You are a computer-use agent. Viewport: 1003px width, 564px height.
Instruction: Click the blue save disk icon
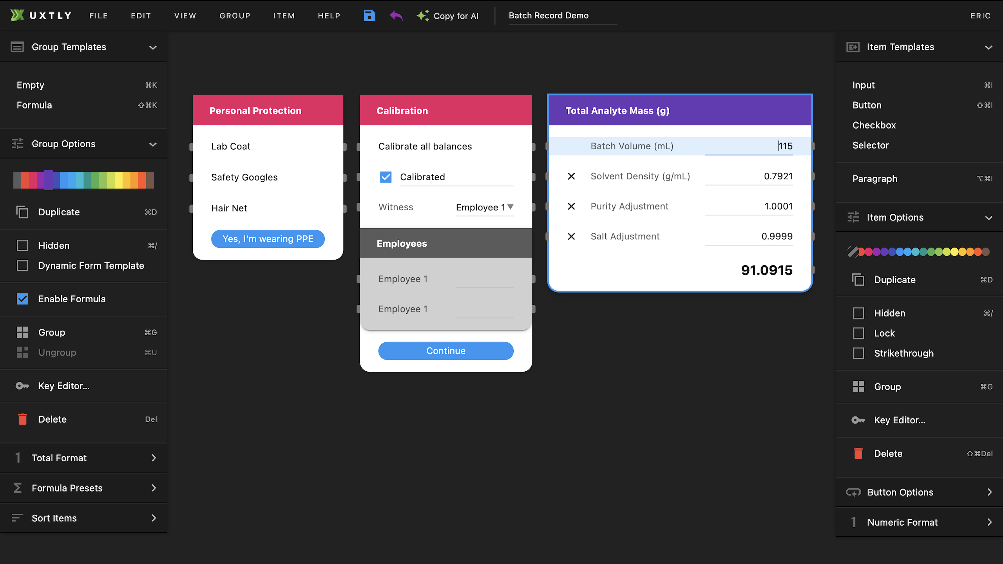pyautogui.click(x=369, y=16)
